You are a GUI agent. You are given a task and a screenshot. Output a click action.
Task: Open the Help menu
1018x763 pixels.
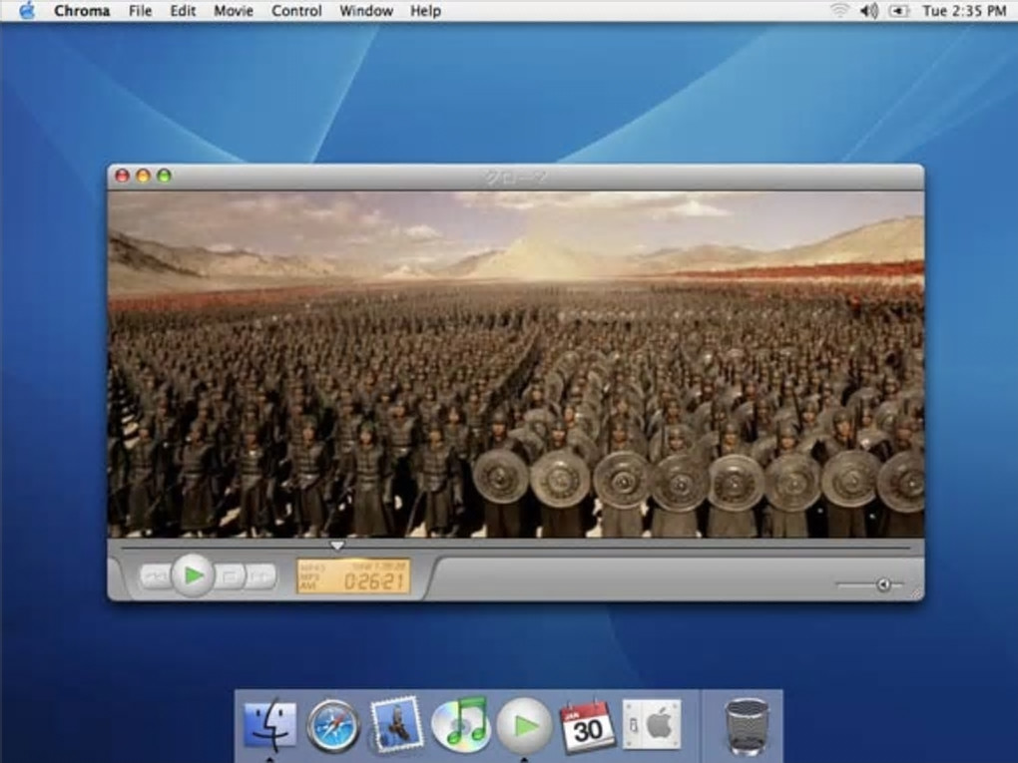click(425, 11)
